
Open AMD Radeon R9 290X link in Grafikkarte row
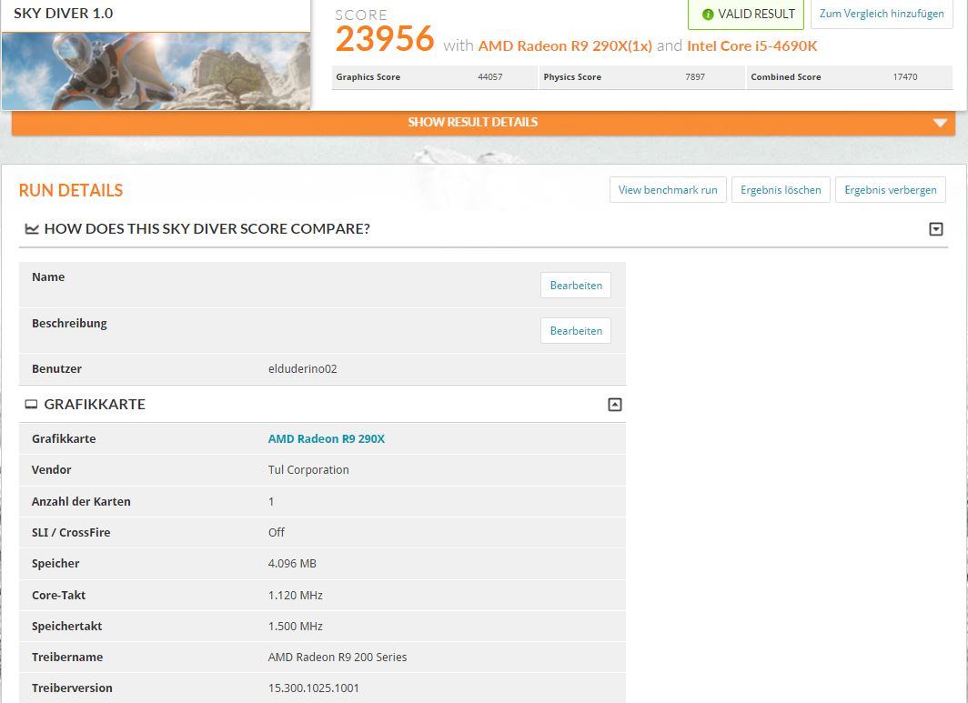click(x=327, y=439)
